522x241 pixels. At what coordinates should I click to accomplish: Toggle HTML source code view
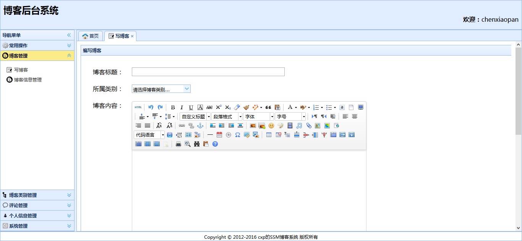pyautogui.click(x=137, y=107)
